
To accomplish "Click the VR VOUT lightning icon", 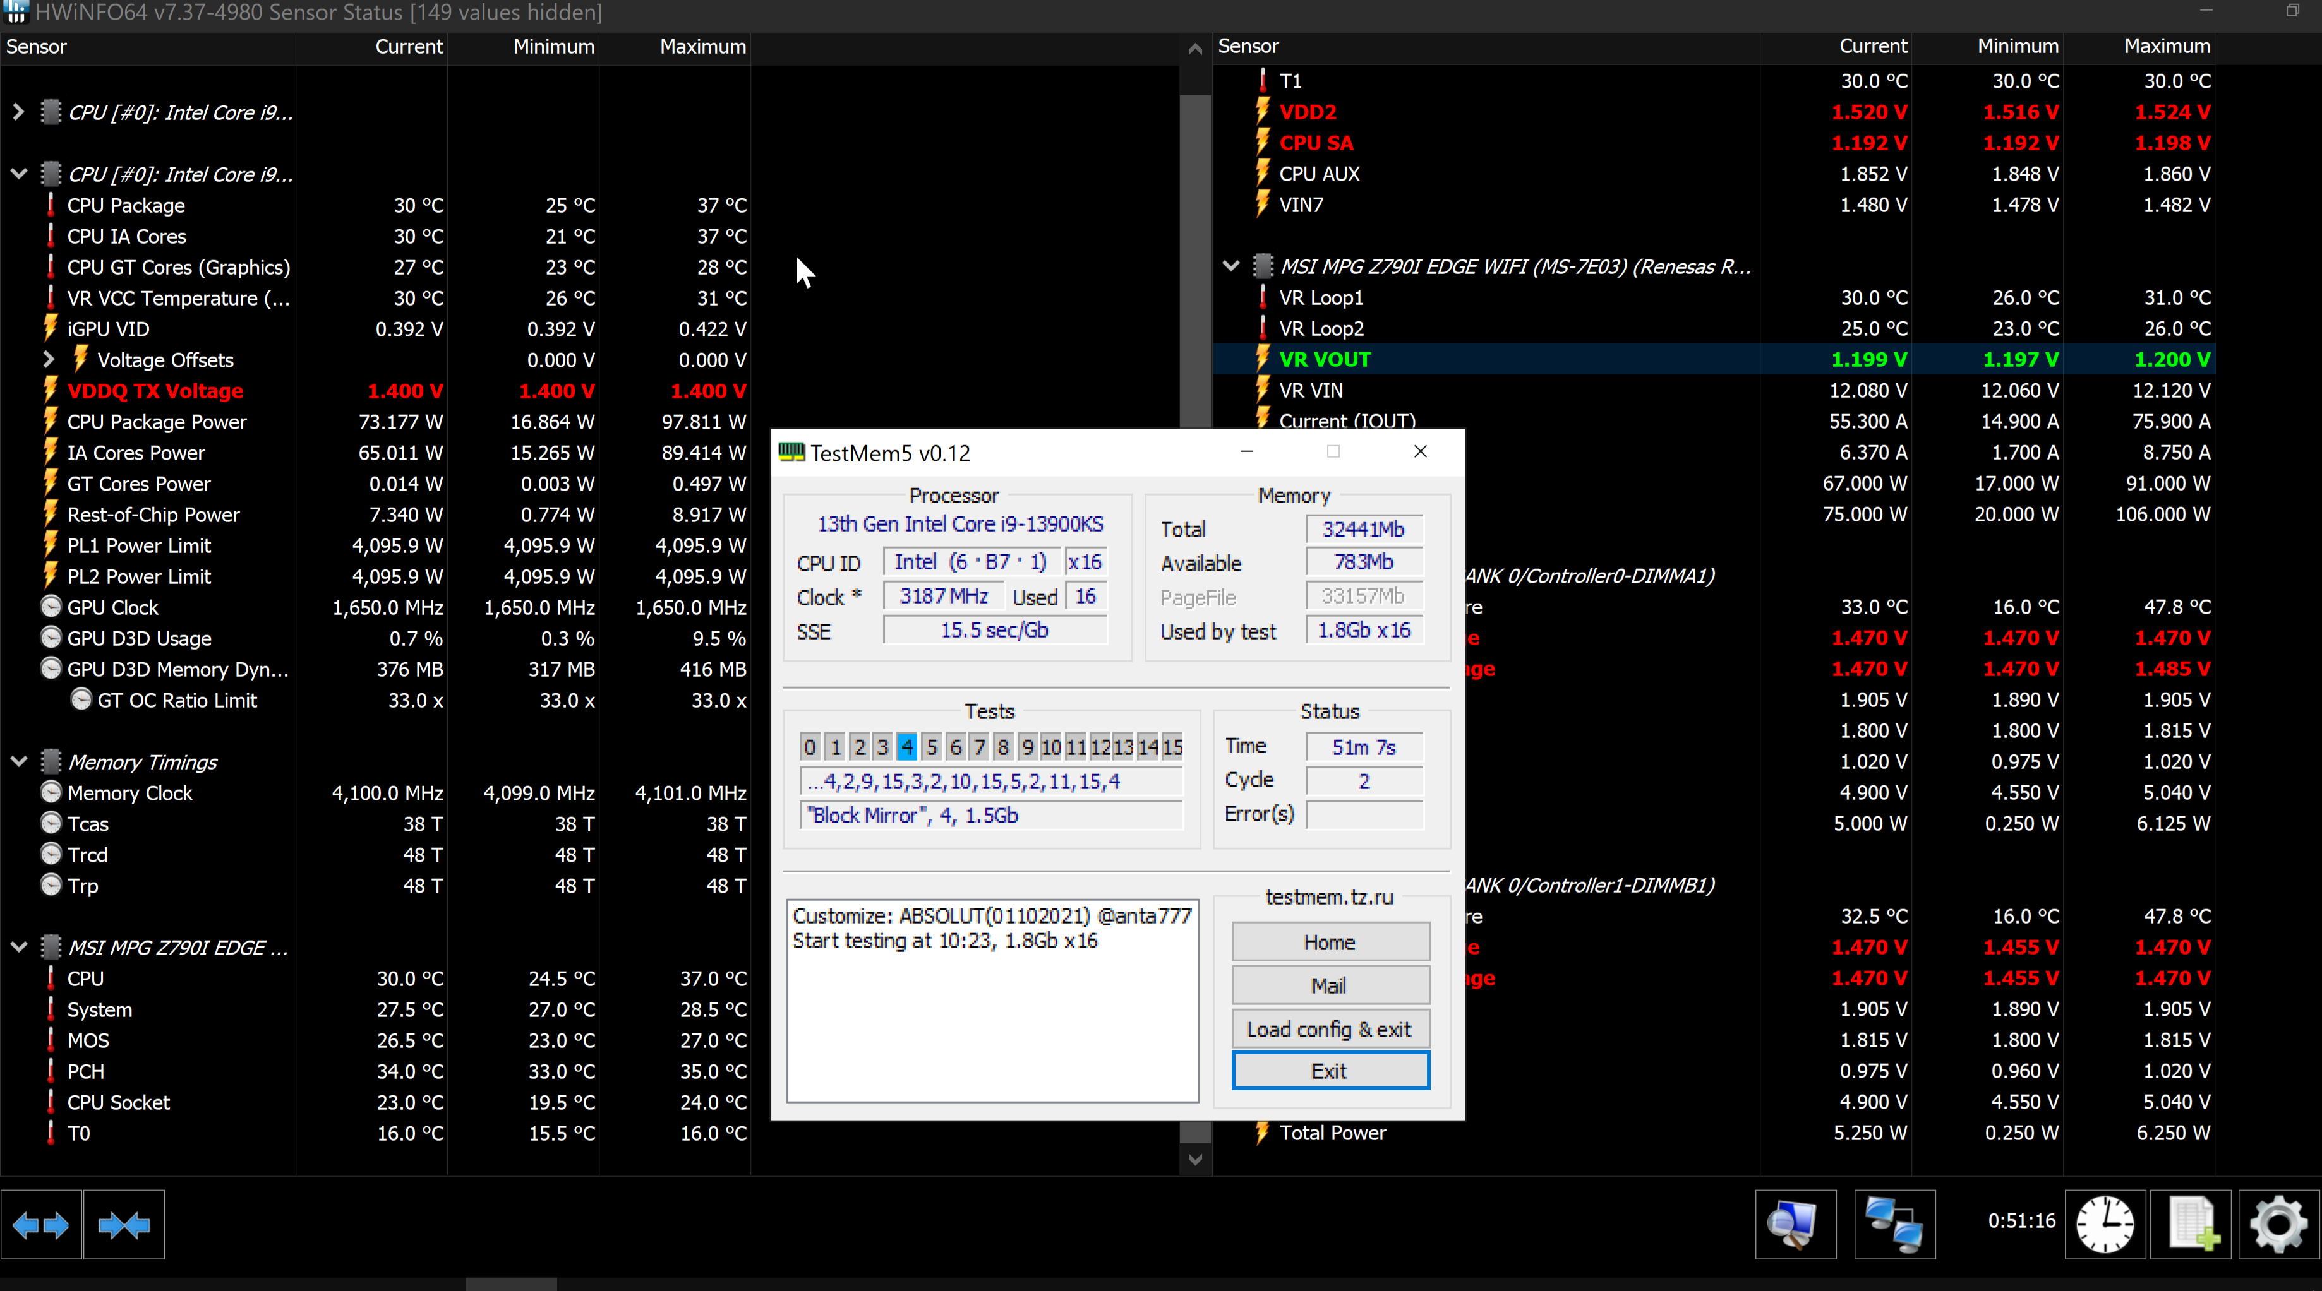I will [1263, 359].
